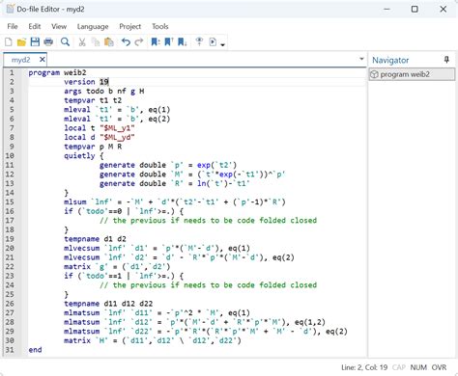Open the Language menu
458x376 pixels.
click(93, 26)
